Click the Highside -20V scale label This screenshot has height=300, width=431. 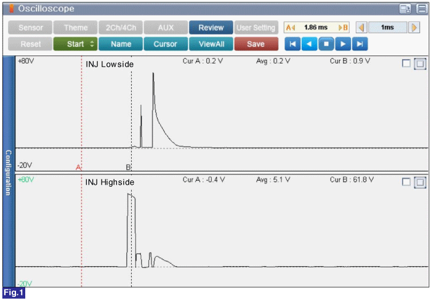pos(25,283)
